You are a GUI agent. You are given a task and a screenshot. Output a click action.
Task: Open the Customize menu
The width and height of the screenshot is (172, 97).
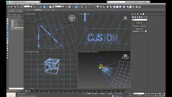[76, 4]
